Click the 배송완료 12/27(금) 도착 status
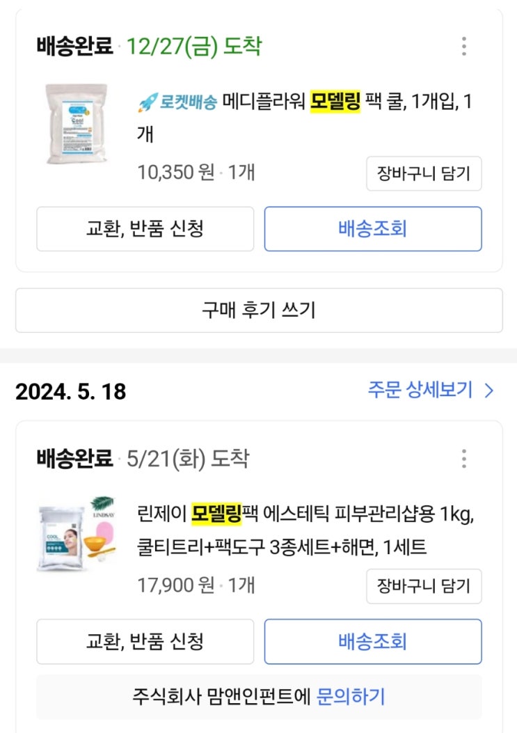This screenshot has height=733, width=517. [x=149, y=47]
